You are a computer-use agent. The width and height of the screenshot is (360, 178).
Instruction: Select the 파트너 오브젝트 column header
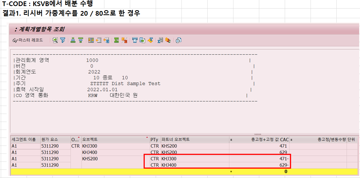pyautogui.click(x=195, y=139)
